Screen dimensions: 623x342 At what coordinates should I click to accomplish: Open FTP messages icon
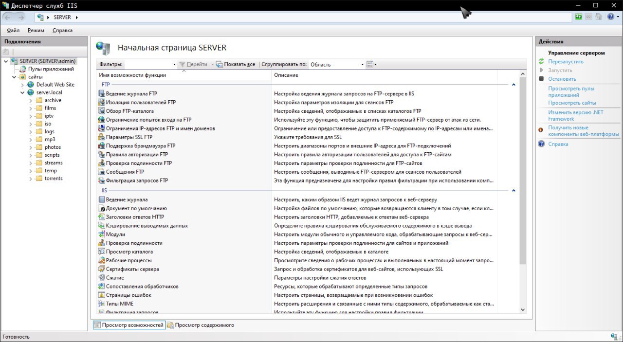102,172
